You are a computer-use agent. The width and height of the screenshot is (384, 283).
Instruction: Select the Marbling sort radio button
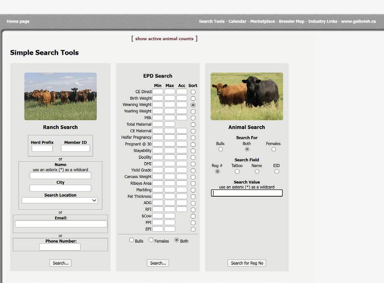193,190
